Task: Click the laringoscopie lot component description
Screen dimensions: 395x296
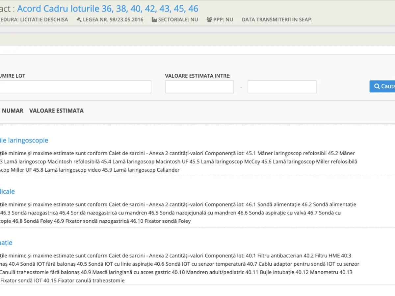Action: pos(178,161)
